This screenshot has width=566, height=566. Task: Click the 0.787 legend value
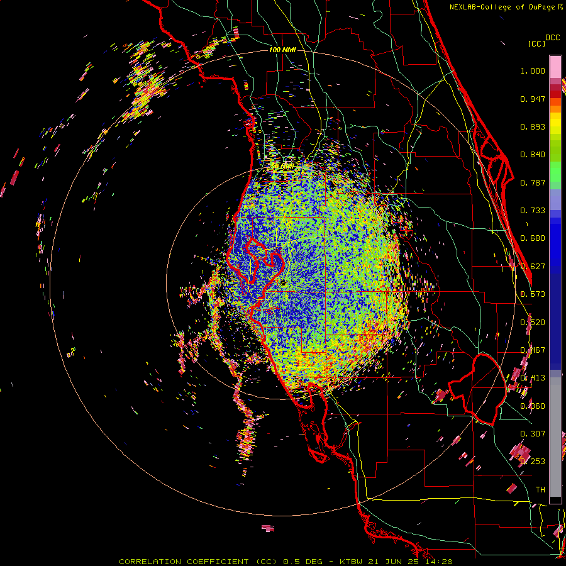[x=533, y=182]
